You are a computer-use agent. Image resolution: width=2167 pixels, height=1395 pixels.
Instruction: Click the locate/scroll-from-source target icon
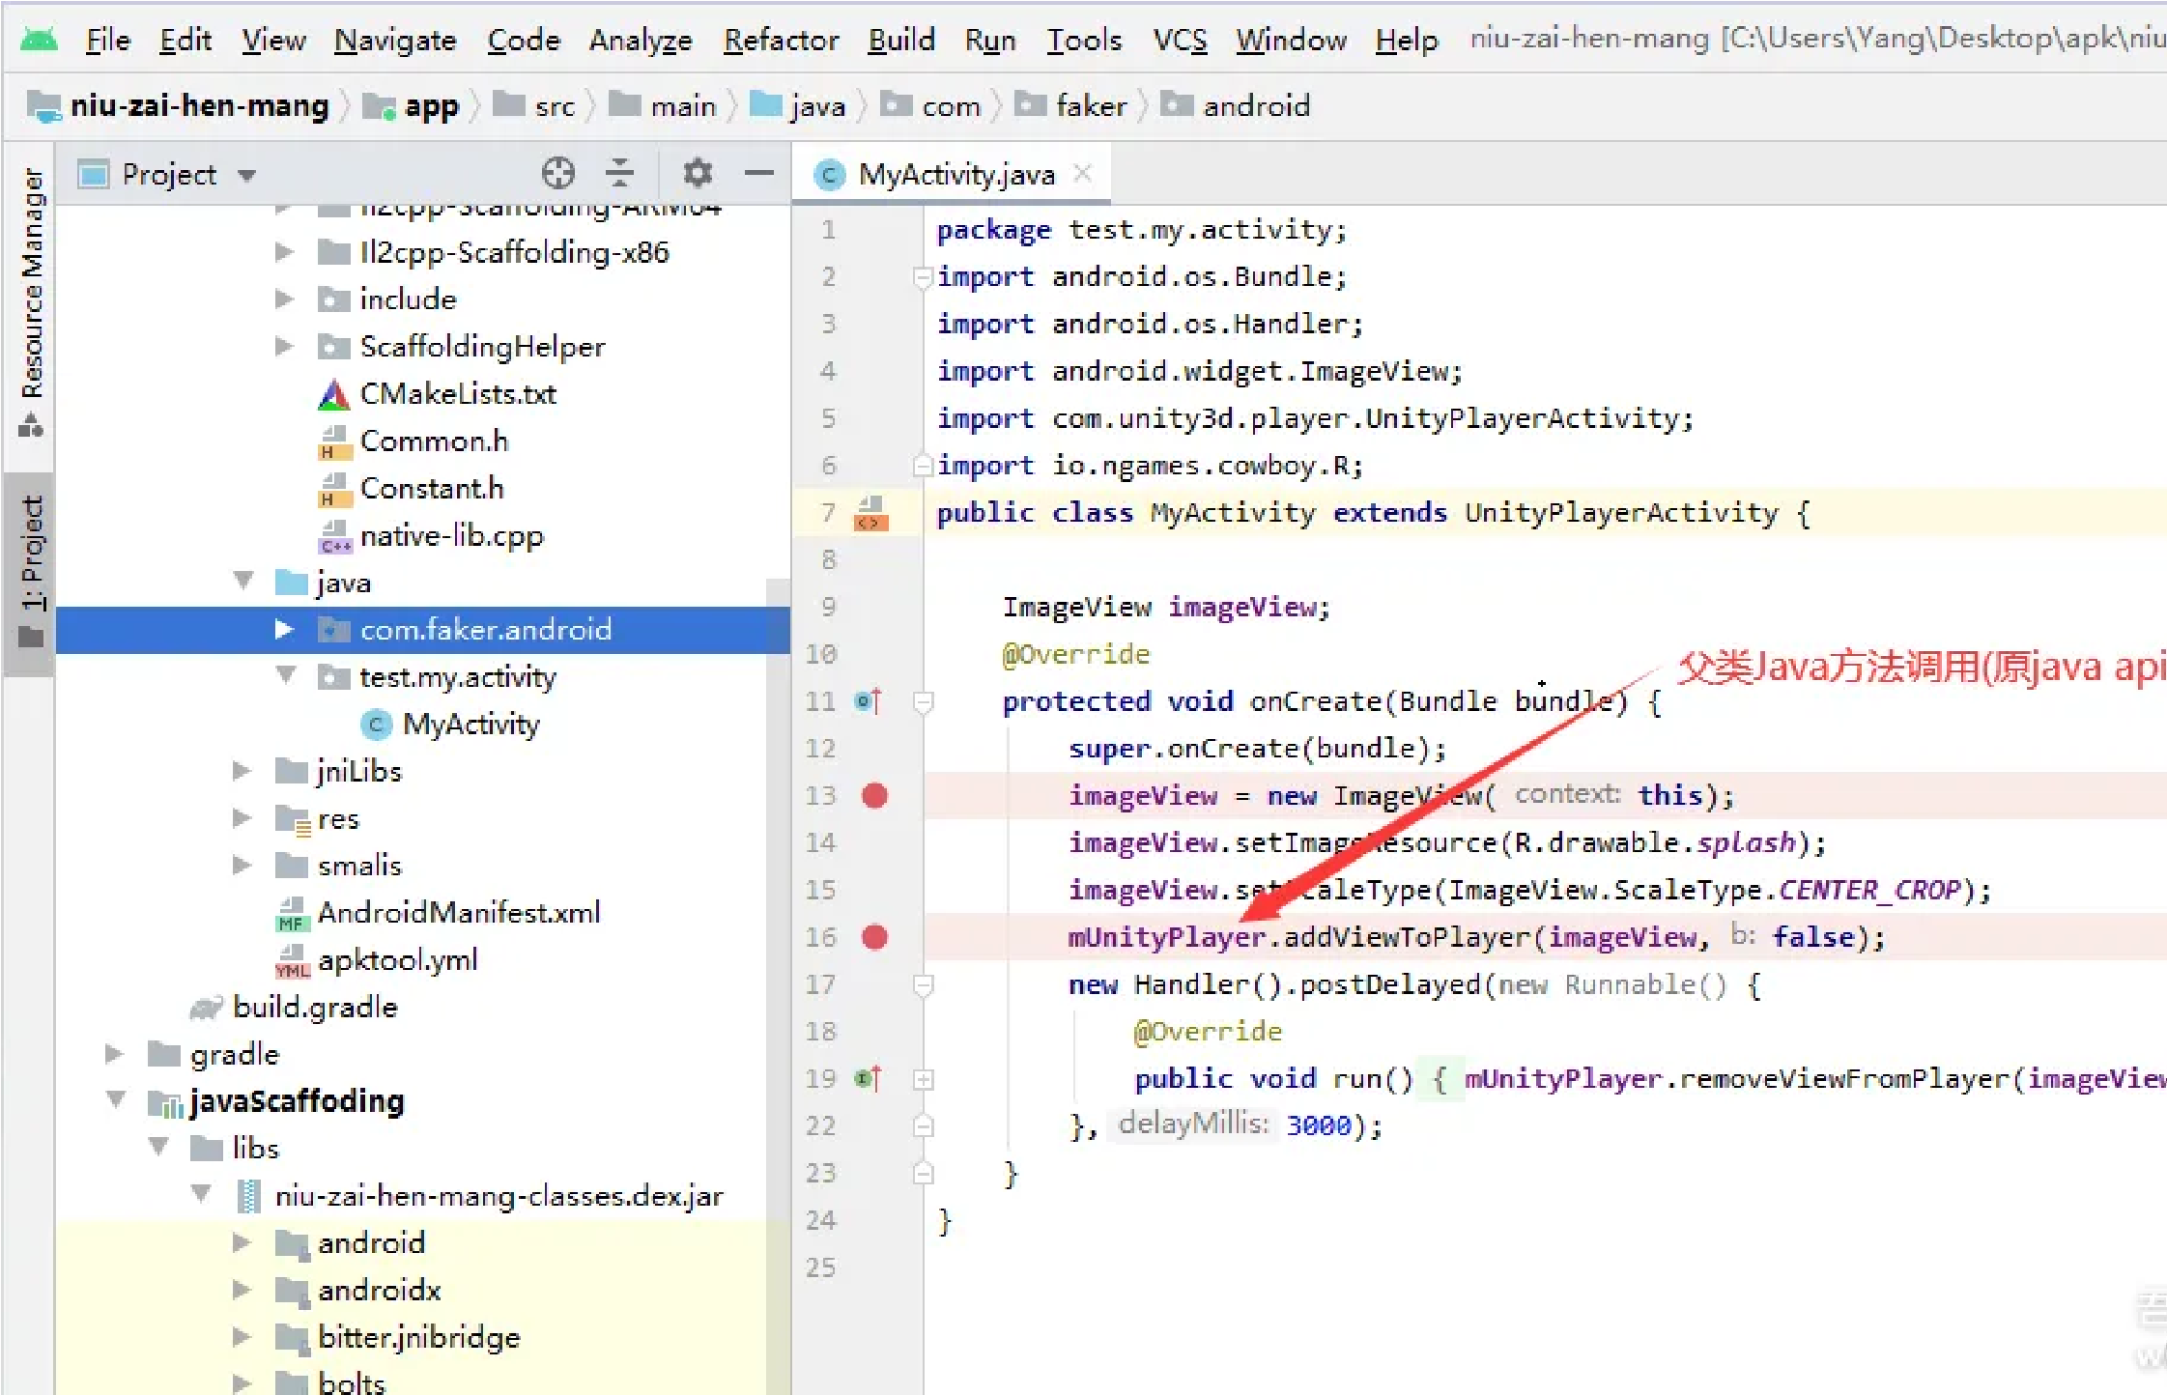[557, 174]
